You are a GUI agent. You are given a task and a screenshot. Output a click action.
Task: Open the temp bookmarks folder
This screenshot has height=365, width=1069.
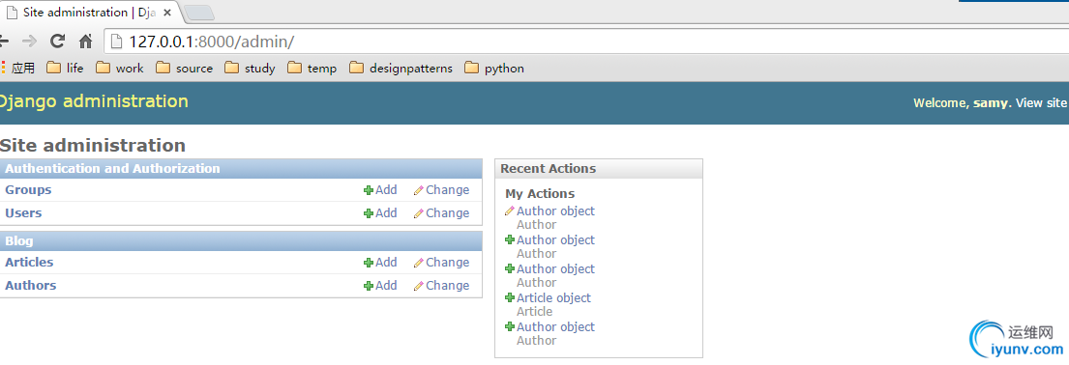312,69
